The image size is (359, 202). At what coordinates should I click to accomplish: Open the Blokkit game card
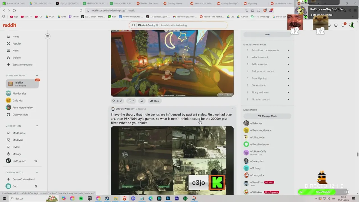pos(22,84)
